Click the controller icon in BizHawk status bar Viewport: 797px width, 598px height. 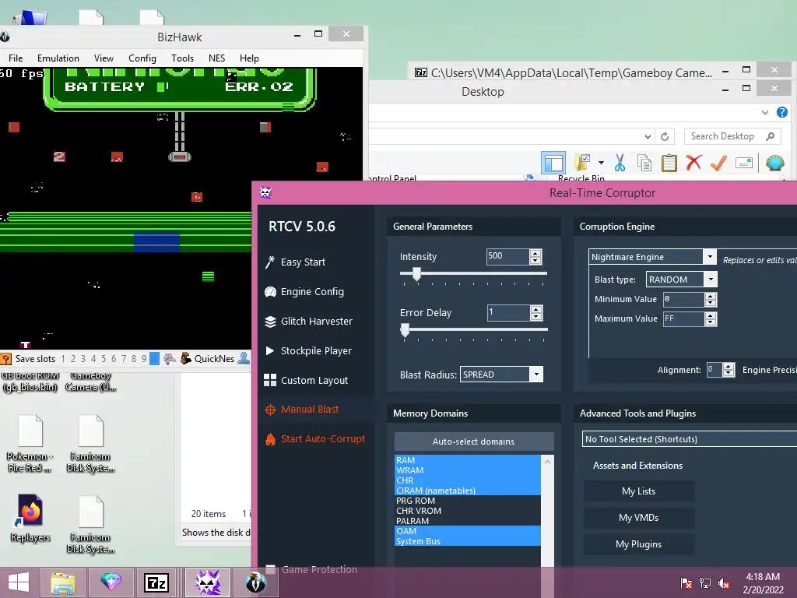[170, 358]
